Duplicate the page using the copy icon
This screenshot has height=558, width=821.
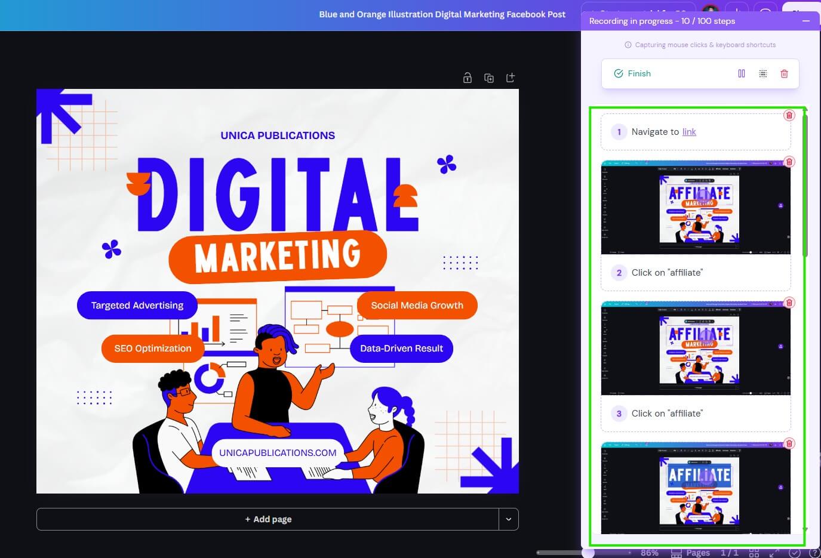pos(489,78)
